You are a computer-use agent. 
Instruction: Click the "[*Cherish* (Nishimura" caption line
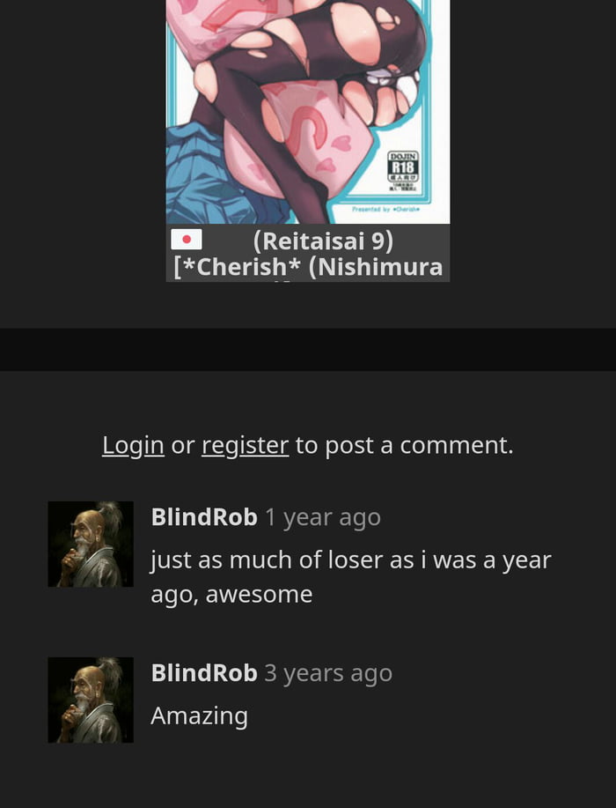click(x=308, y=267)
